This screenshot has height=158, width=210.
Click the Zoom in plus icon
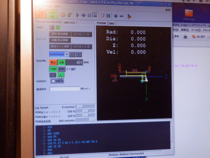tap(116, 16)
